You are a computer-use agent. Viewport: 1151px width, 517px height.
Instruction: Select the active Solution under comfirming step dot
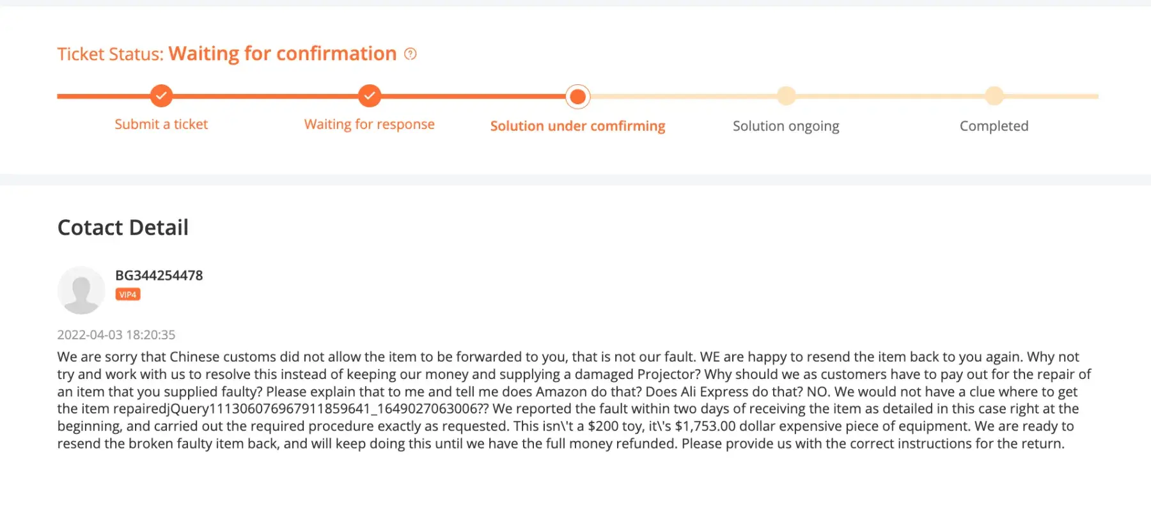[x=577, y=96]
